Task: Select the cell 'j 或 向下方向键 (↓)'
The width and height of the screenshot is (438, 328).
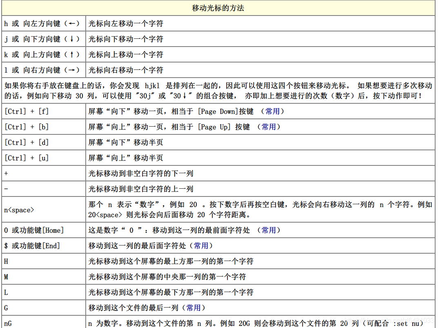Action: [44, 39]
